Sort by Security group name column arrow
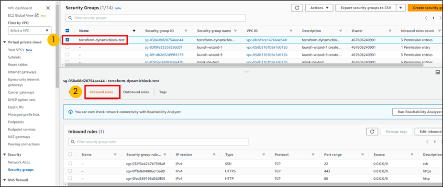This screenshot has height=187, width=443. [x=235, y=31]
